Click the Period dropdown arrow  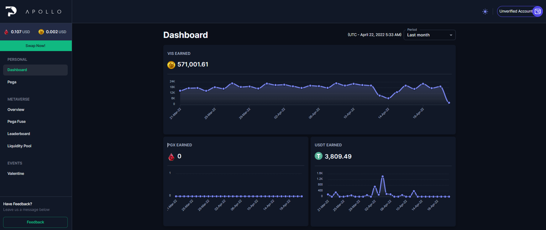[451, 35]
